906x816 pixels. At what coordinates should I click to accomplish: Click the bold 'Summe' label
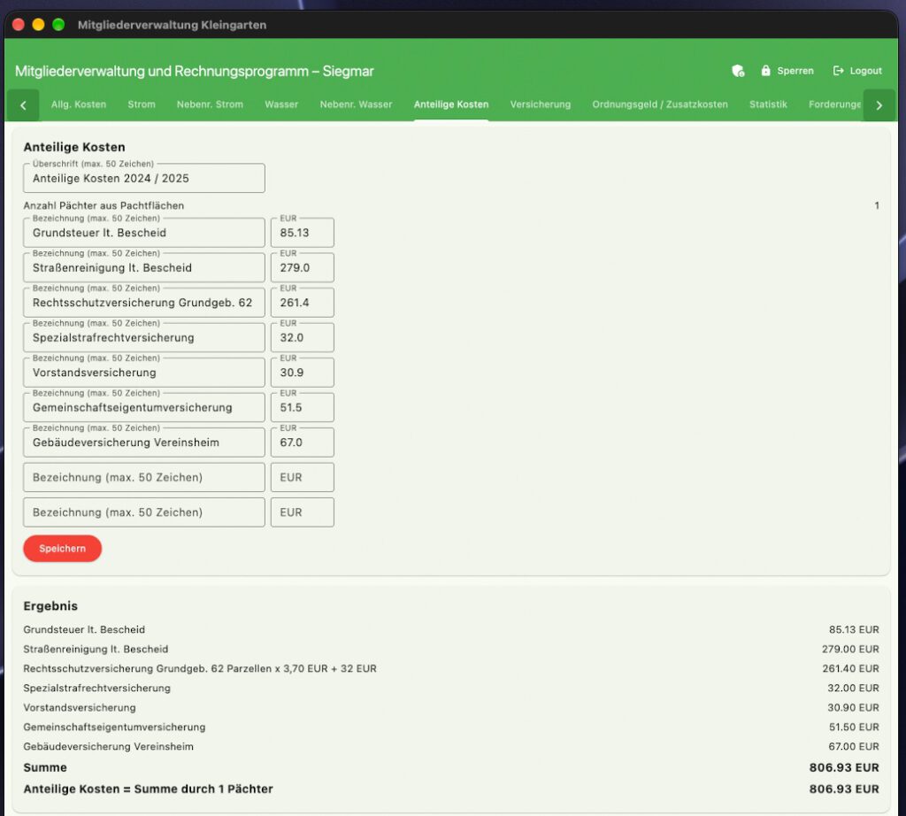pos(45,767)
